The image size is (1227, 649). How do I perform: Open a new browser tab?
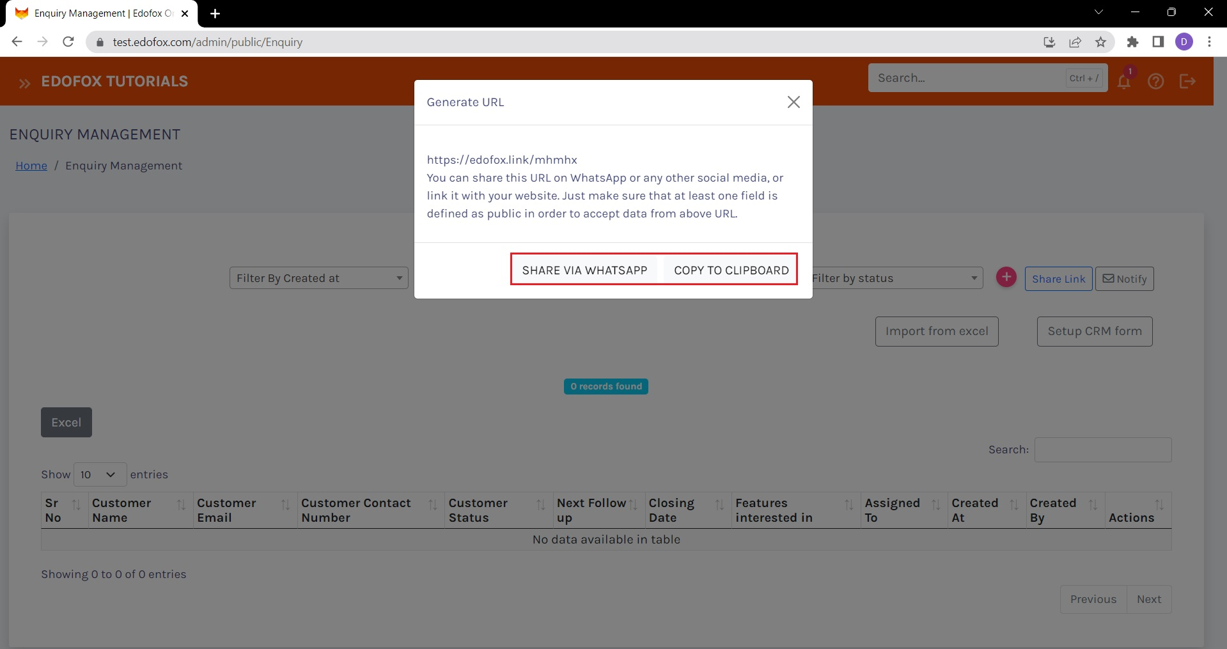pyautogui.click(x=215, y=13)
